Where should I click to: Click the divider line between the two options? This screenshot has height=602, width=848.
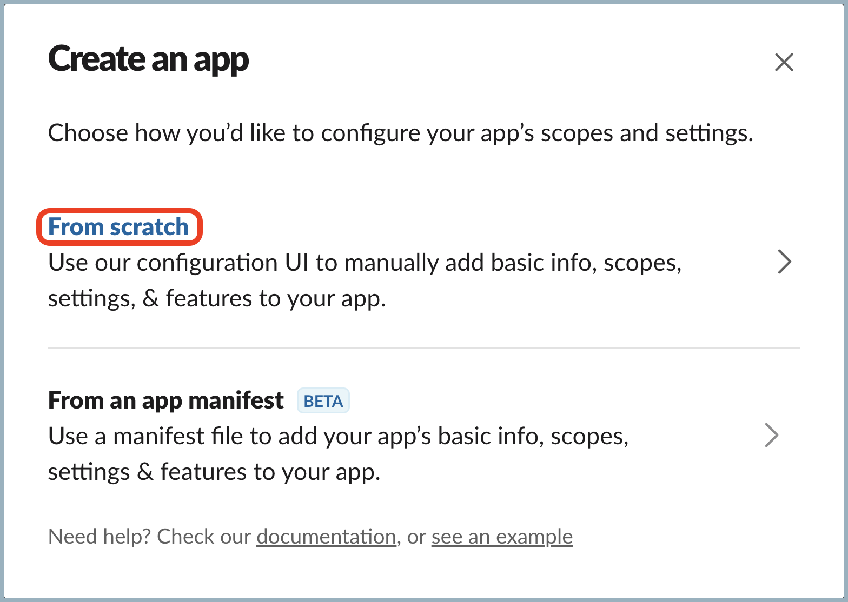pyautogui.click(x=423, y=349)
